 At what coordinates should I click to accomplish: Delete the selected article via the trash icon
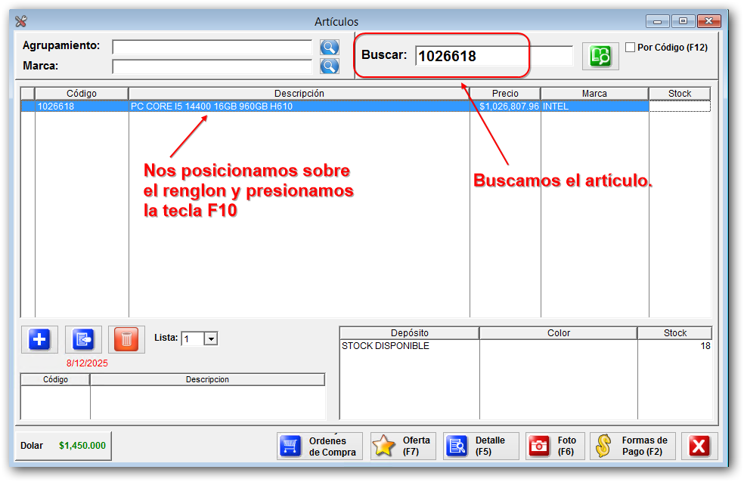pos(126,339)
